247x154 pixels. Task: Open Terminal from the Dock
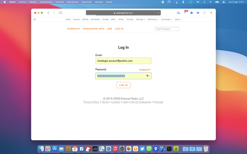coord(169,149)
